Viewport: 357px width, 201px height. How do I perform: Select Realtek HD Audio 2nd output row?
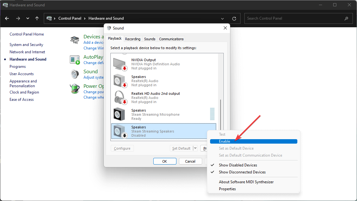point(164,98)
